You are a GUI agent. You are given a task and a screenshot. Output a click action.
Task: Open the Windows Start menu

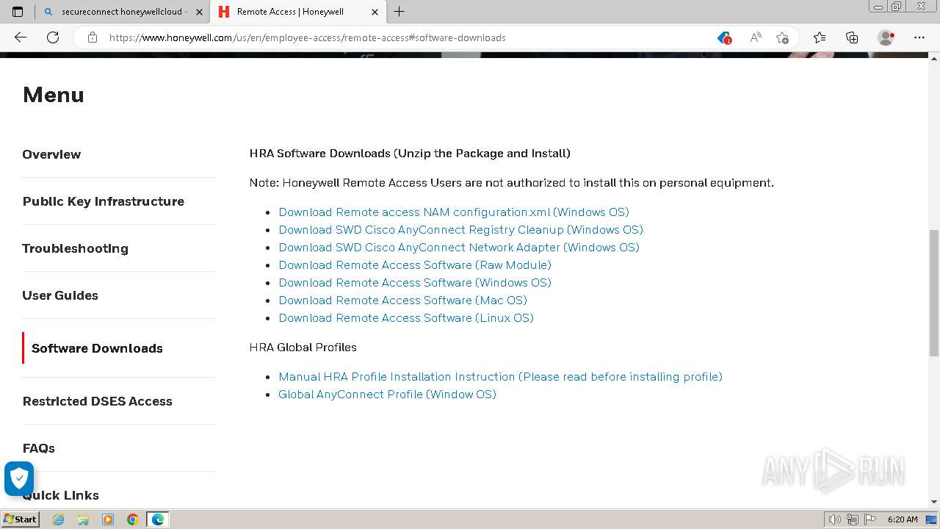point(20,519)
